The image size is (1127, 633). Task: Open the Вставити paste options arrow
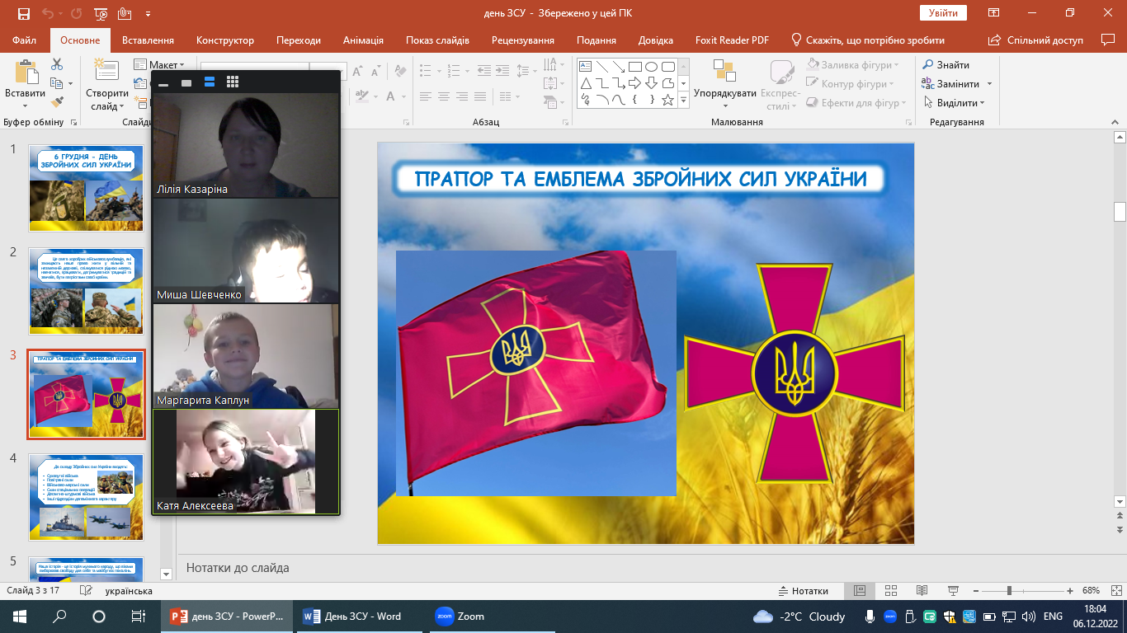(x=25, y=105)
